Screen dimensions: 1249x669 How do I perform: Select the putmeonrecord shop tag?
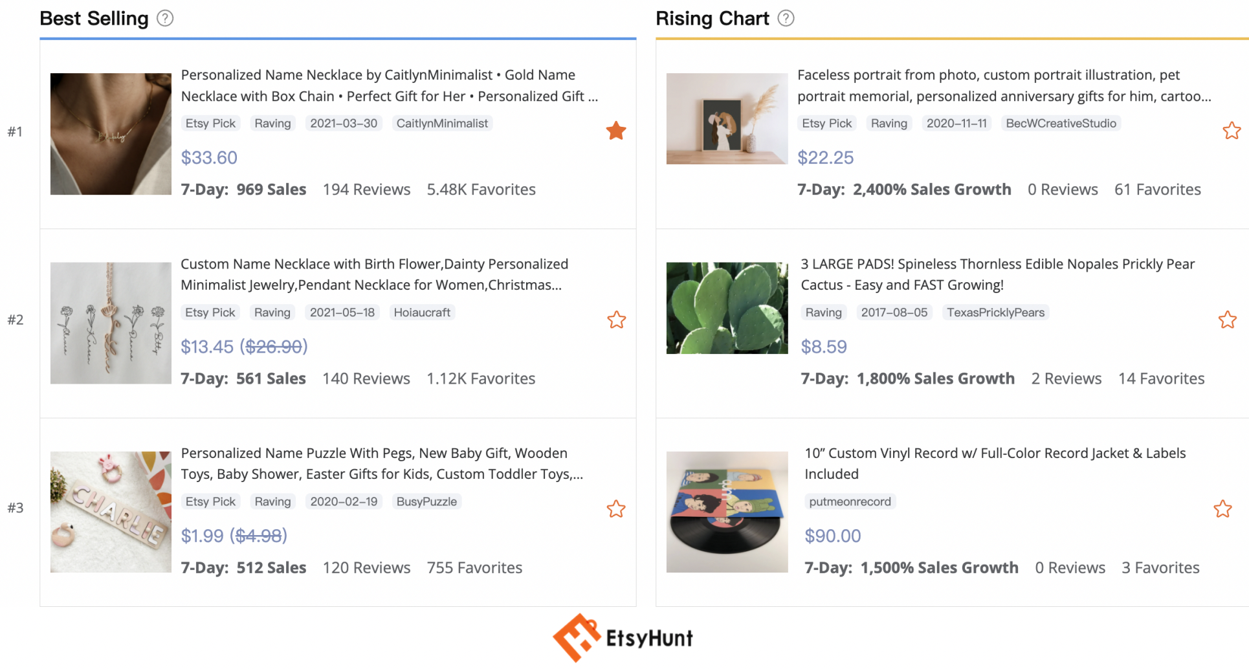(850, 501)
